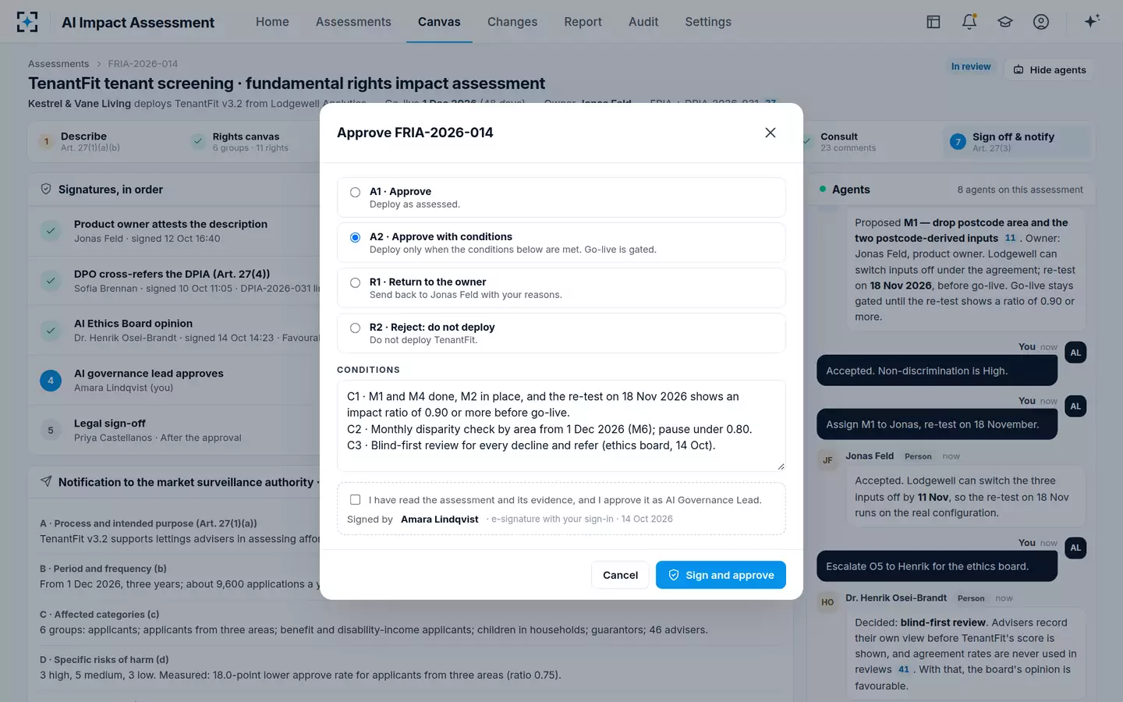Click the green check beside DPO cross-refers
Screen dimensions: 1123x702
point(51,281)
